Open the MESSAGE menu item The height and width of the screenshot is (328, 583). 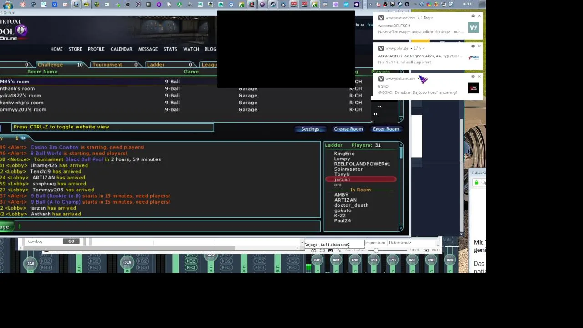(148, 49)
